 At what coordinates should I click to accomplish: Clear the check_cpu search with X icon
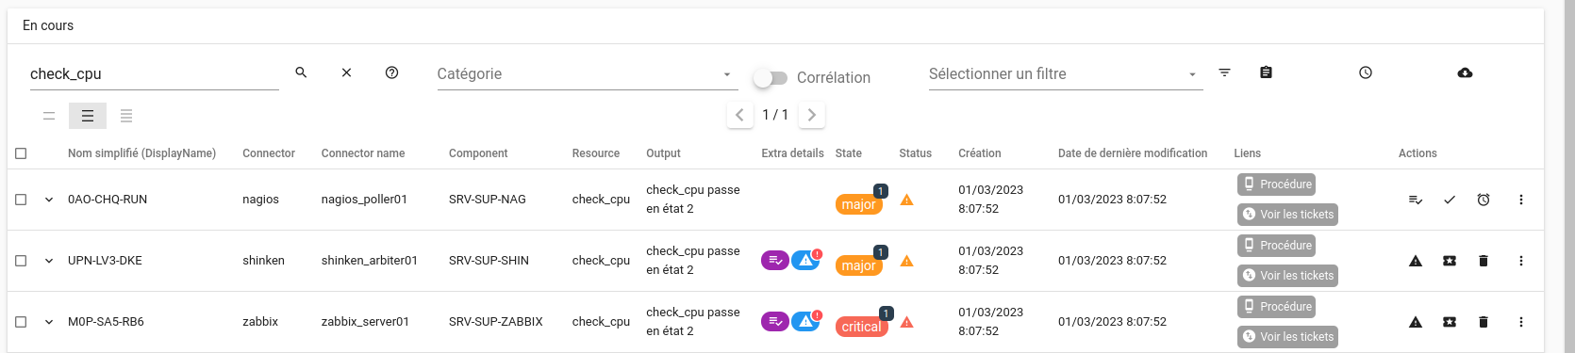click(346, 72)
